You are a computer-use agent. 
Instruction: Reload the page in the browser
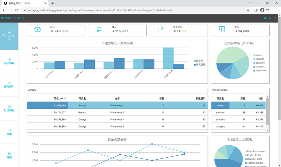[17, 10]
